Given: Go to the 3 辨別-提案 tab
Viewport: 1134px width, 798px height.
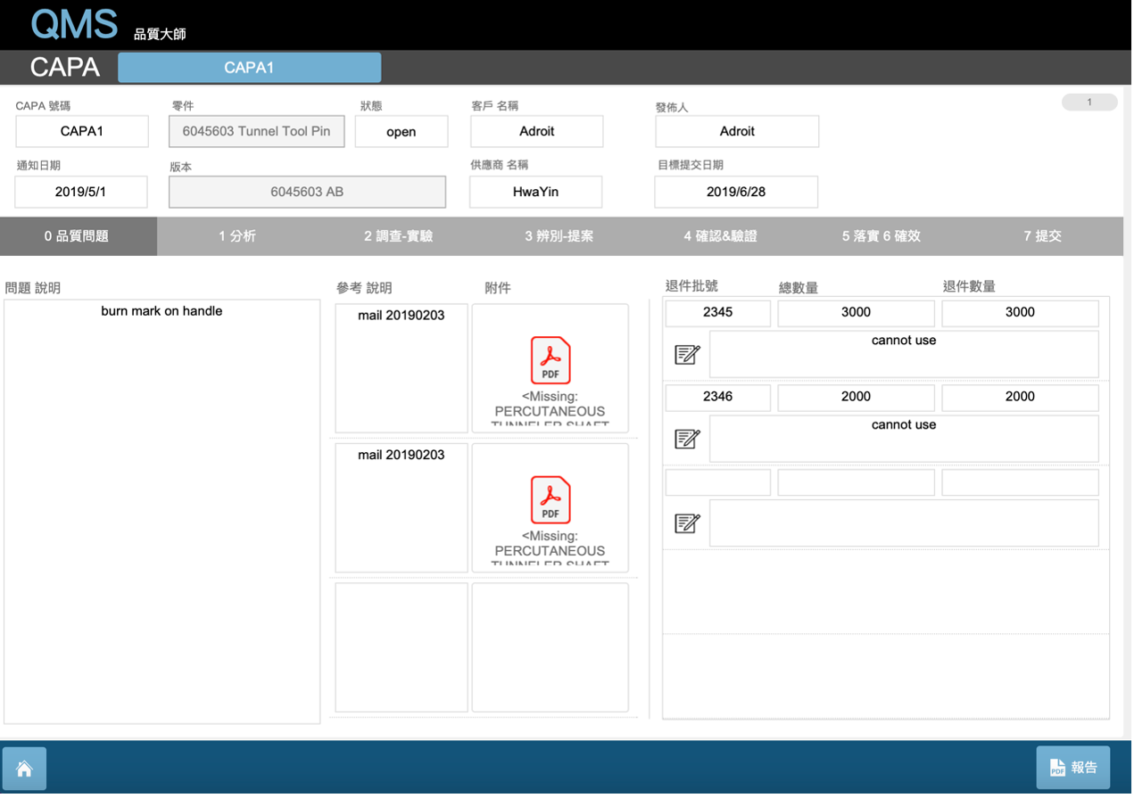Looking at the screenshot, I should [x=559, y=236].
